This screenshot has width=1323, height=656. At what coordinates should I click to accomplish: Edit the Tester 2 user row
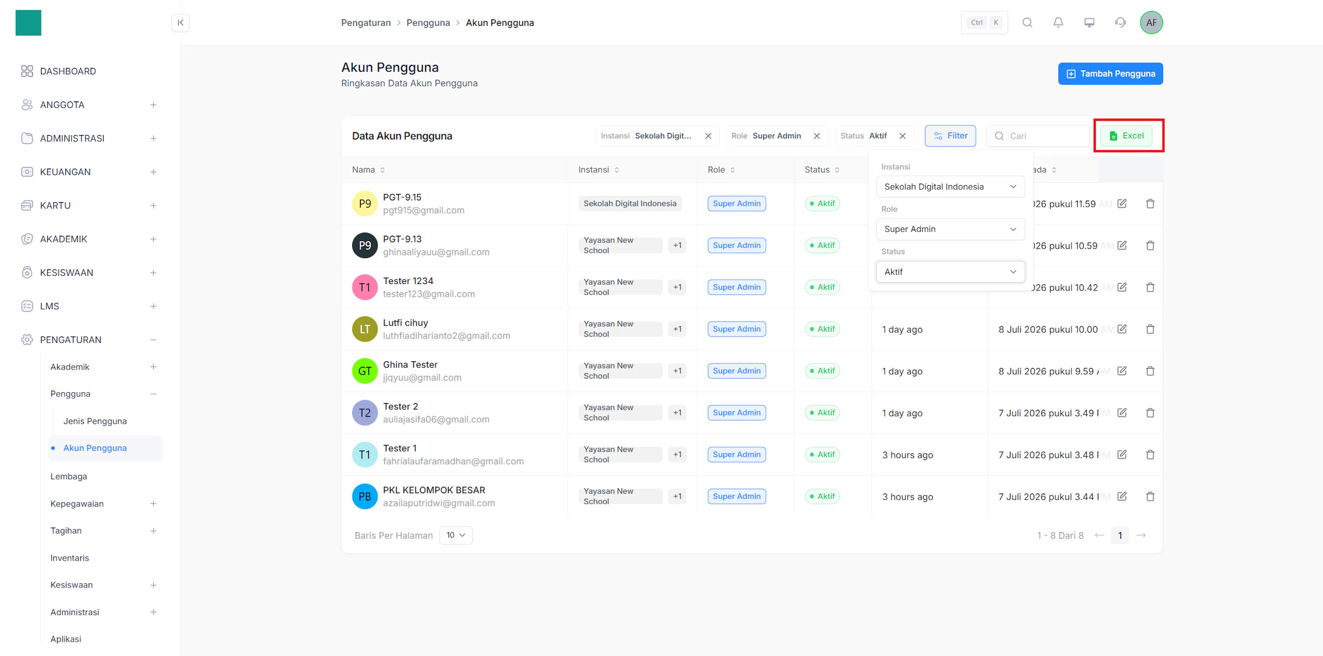click(1122, 413)
